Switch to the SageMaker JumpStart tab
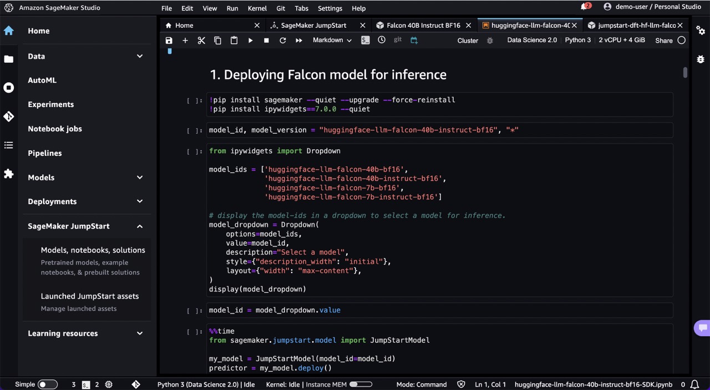This screenshot has height=390, width=710. [x=314, y=26]
